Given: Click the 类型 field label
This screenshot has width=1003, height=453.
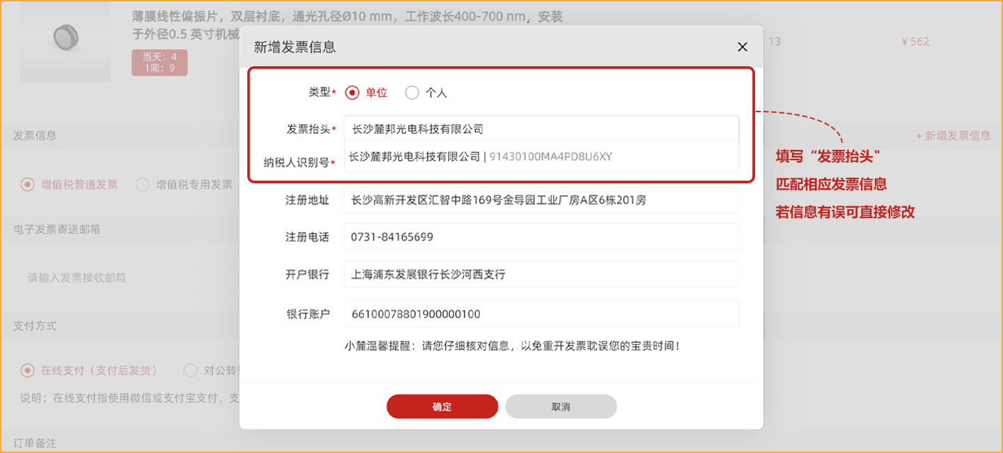Looking at the screenshot, I should point(320,92).
